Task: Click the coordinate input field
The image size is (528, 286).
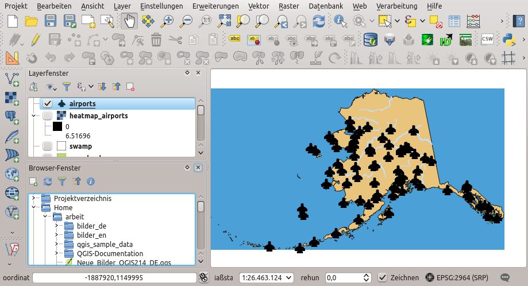Action: [x=115, y=277]
